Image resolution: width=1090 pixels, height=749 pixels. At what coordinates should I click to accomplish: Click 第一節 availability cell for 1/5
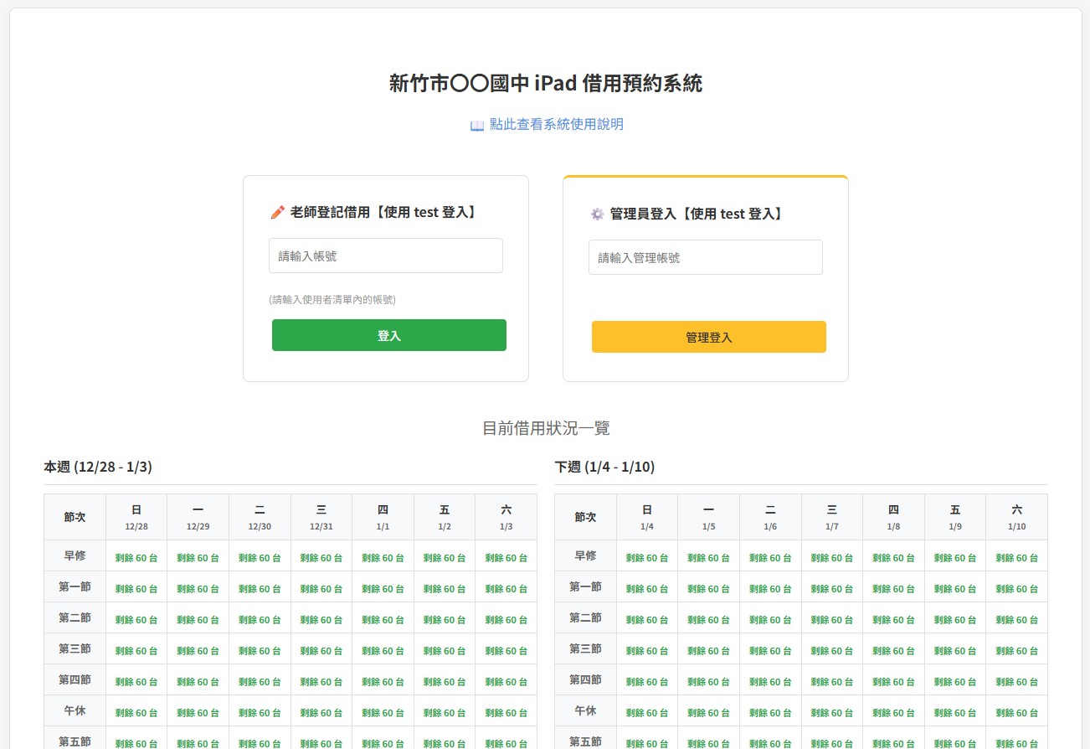[x=709, y=588]
